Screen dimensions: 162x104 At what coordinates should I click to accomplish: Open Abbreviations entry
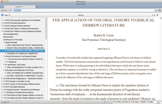pos(8,37)
